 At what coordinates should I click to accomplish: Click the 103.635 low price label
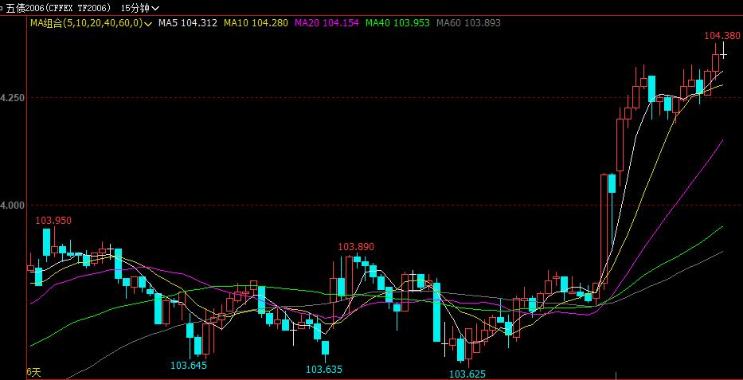(324, 369)
